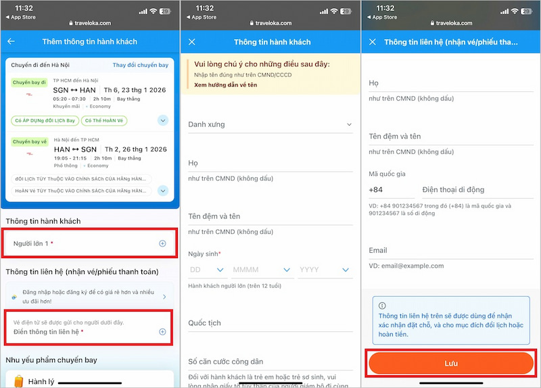Open the MMMM month dropdown
This screenshot has width=541, height=388.
tap(262, 270)
